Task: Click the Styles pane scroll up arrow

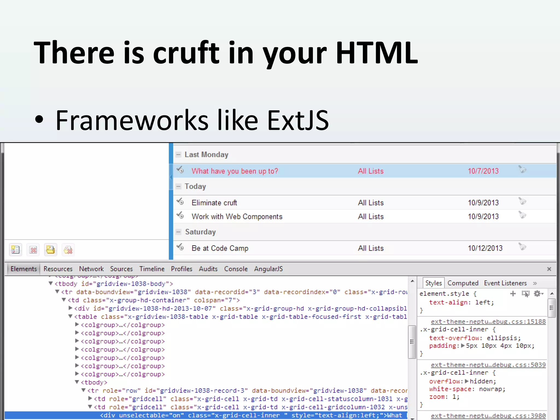Action: (x=552, y=293)
